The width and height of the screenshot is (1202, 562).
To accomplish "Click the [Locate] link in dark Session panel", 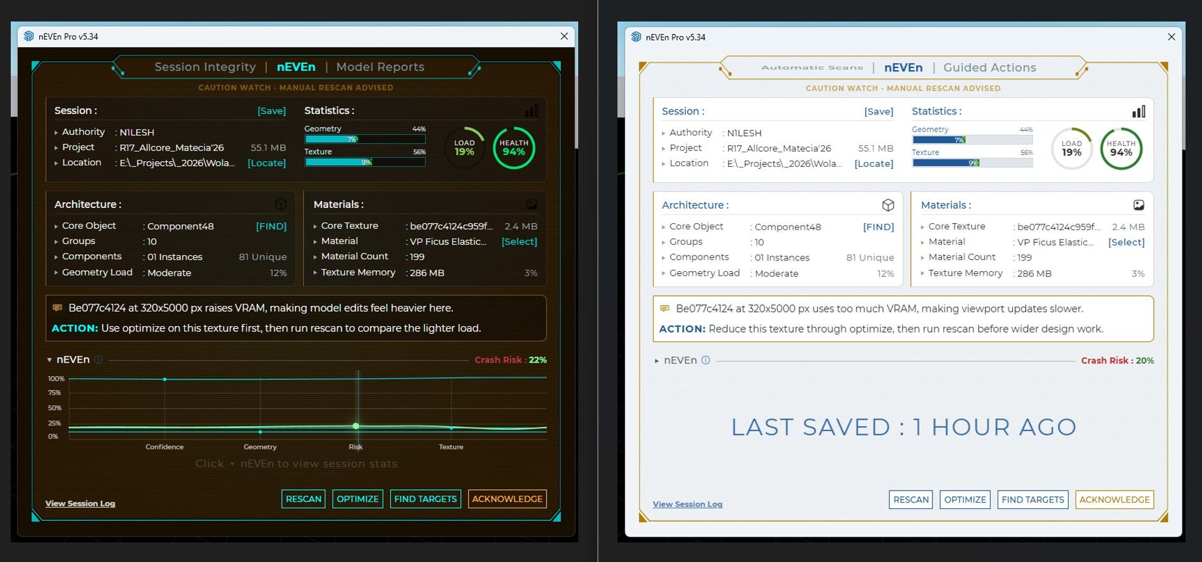I will 266,162.
